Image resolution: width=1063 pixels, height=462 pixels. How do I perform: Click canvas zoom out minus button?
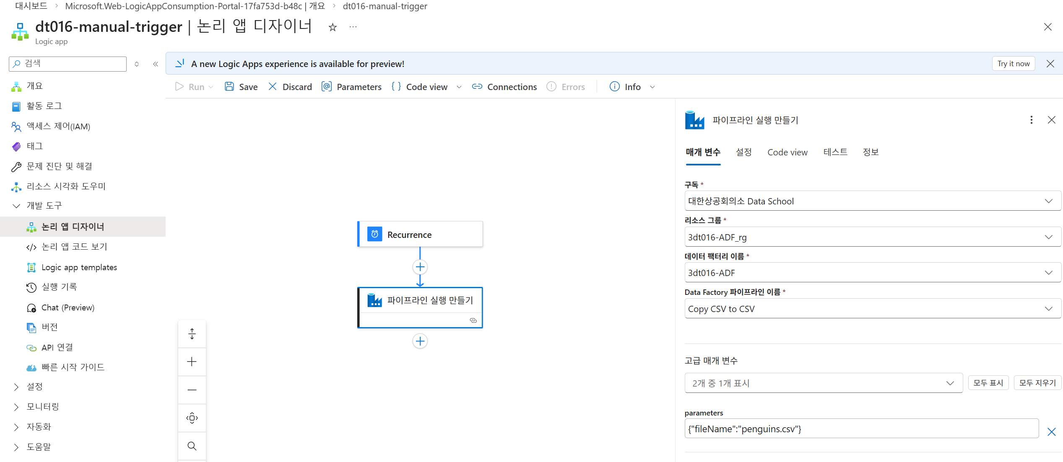192,390
